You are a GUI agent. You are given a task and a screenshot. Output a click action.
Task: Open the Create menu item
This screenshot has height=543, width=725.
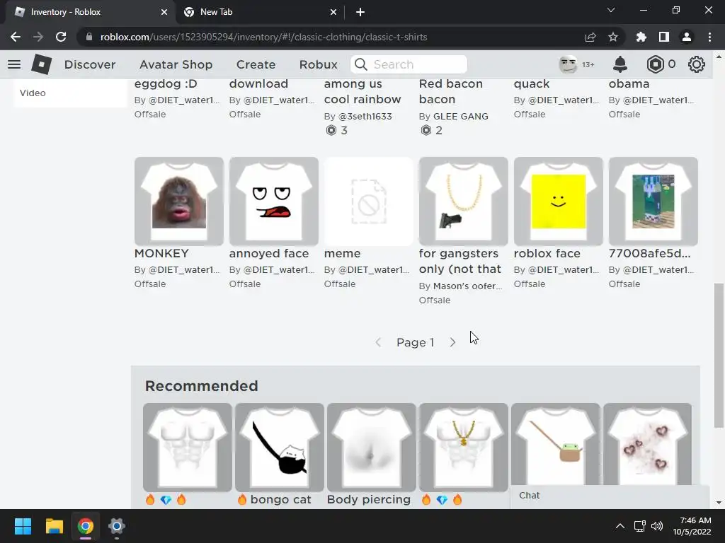(x=256, y=64)
